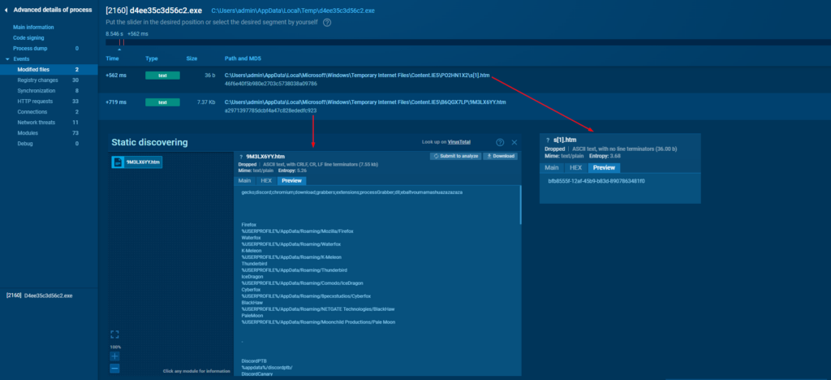Download the 9M3LX6YY.htm file
831x380 pixels.
click(502, 156)
